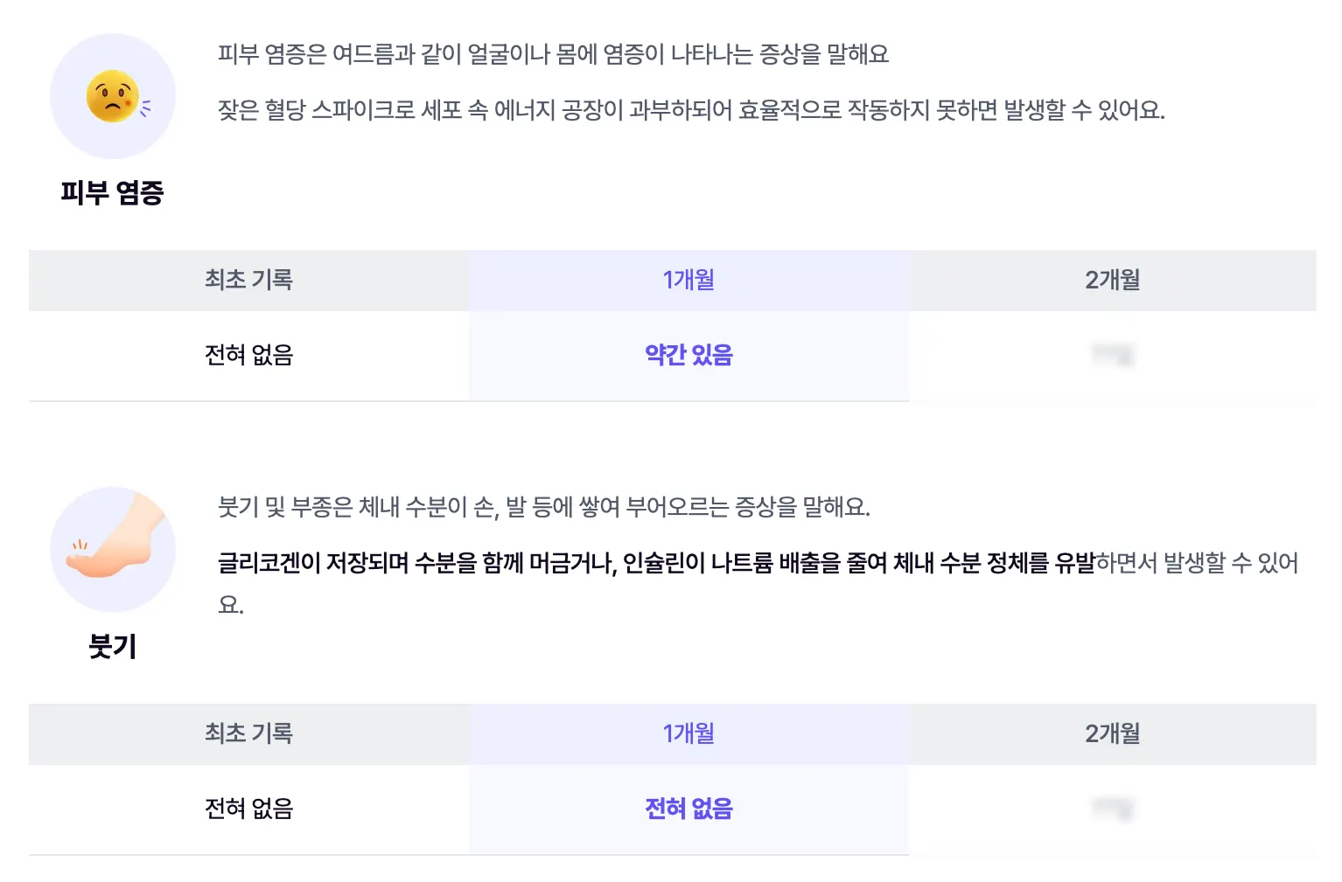Click the bold 글리코겐이 저장되며 explanation text
This screenshot has height=882, width=1342.
(x=656, y=563)
